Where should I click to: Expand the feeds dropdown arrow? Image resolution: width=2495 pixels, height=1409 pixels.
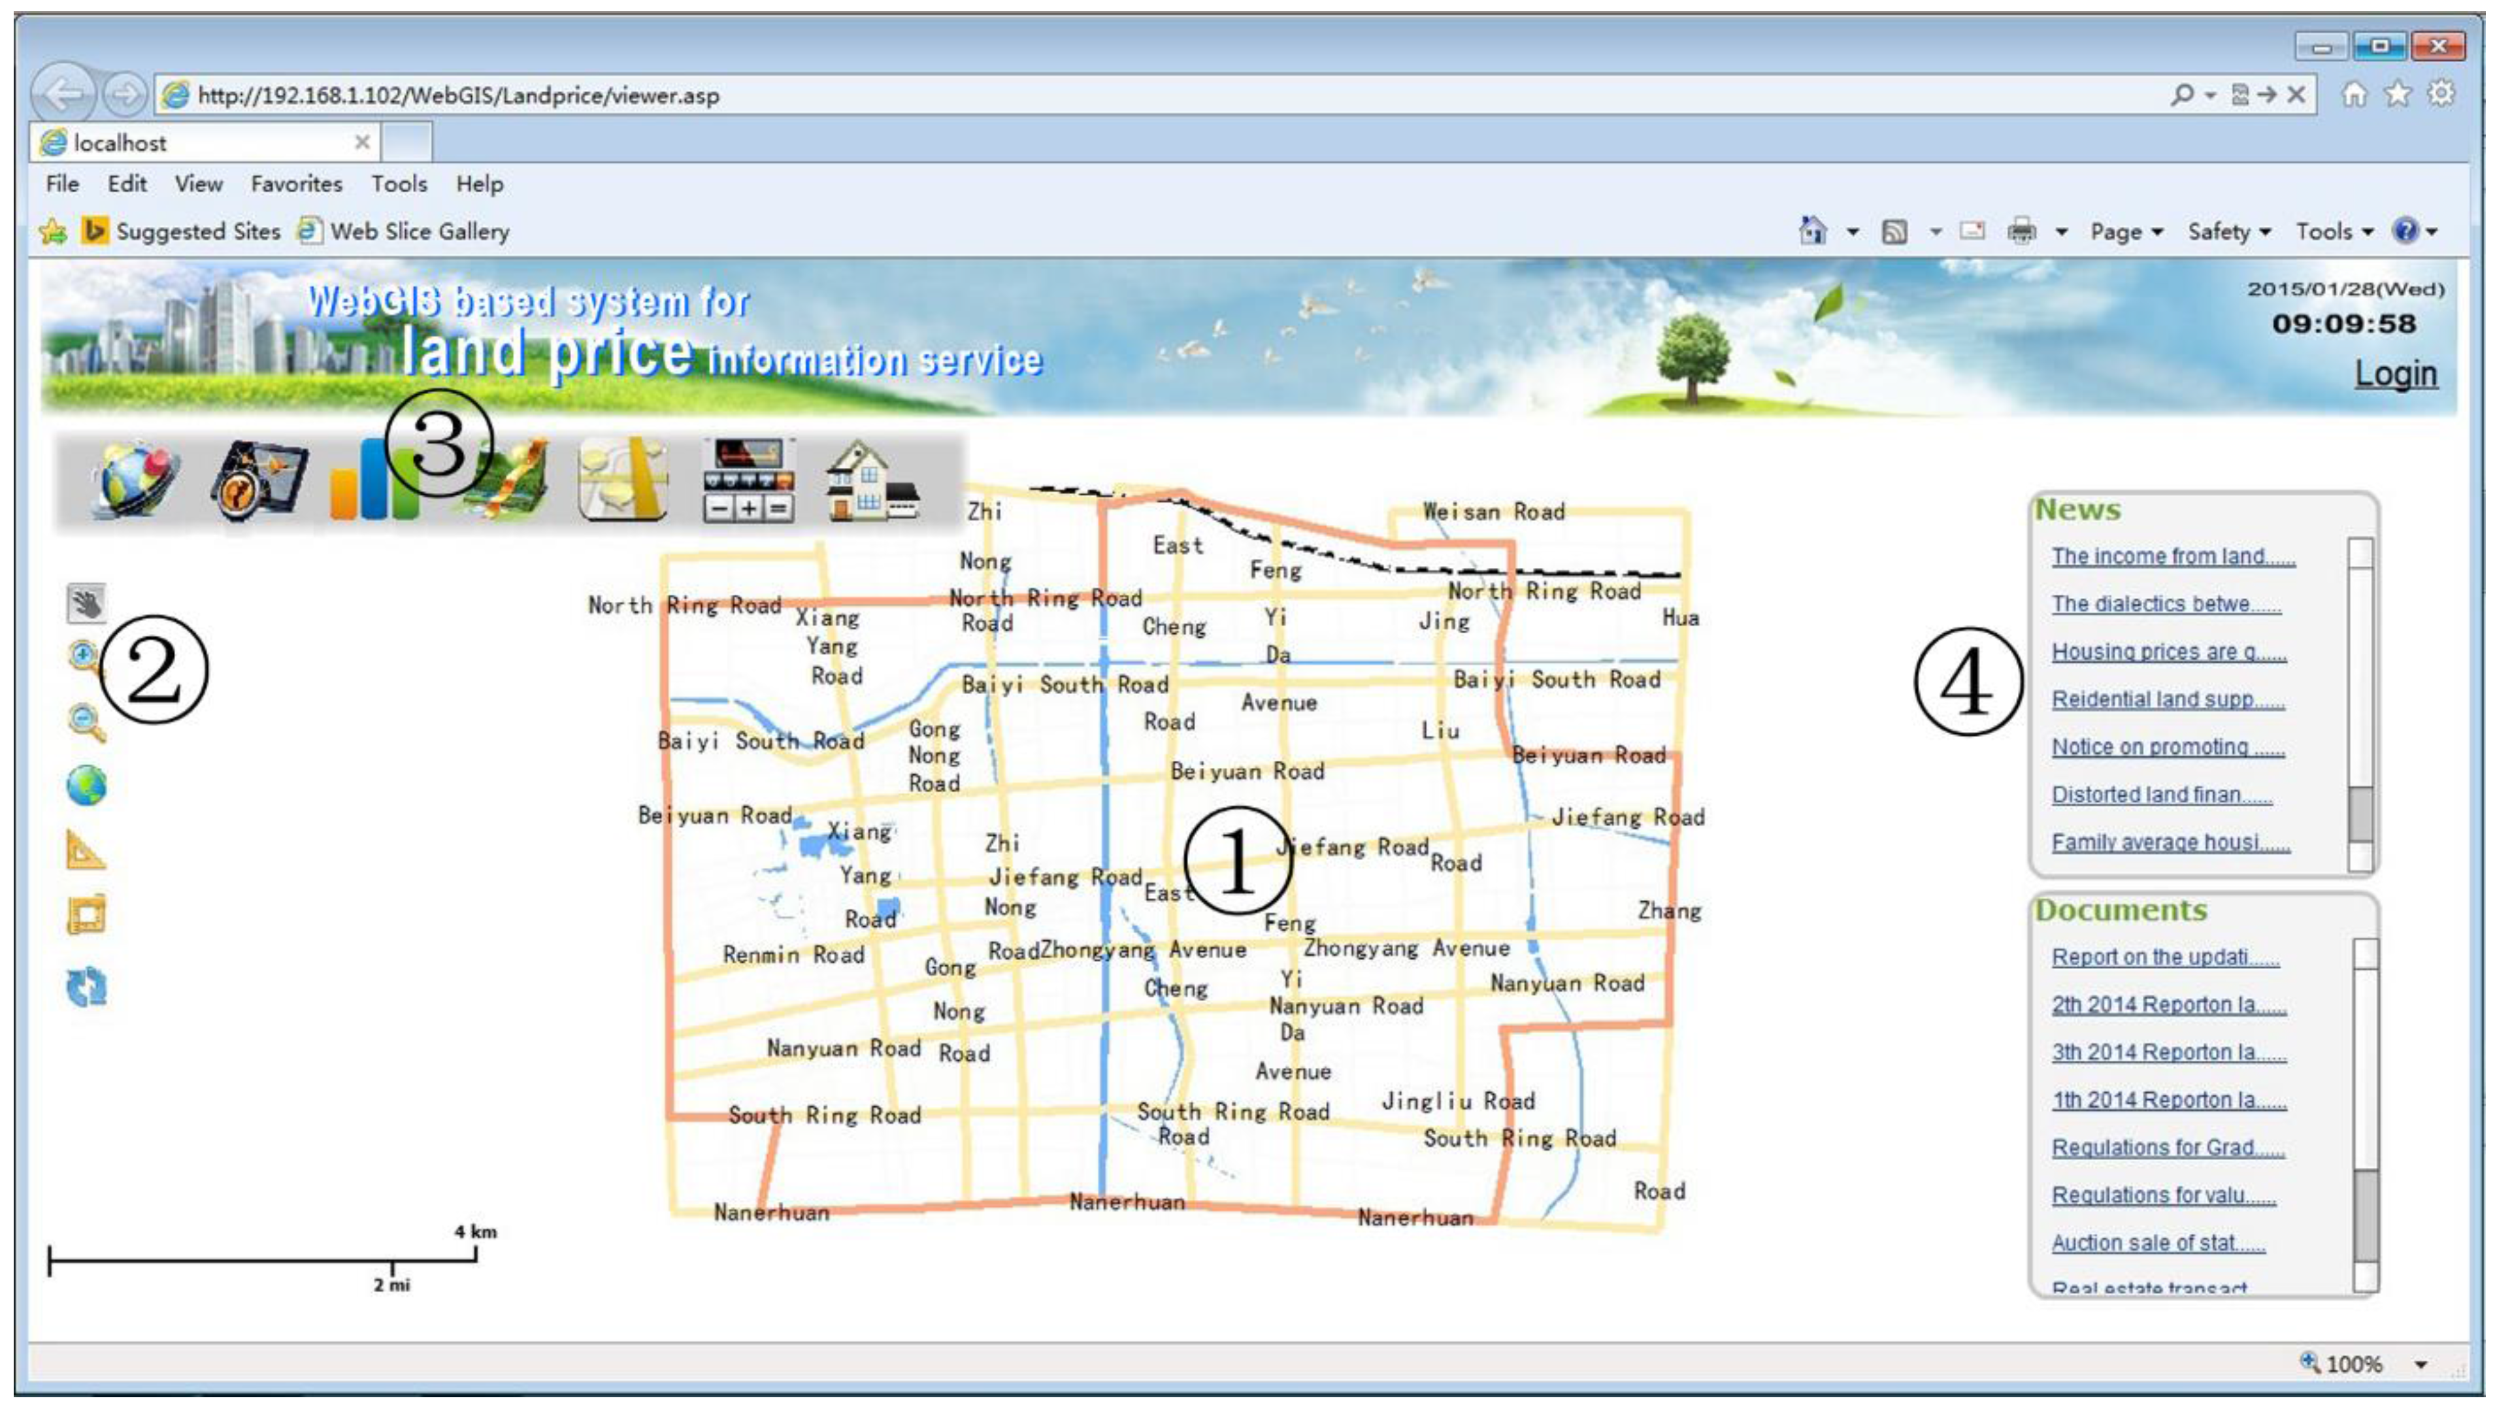(1935, 233)
